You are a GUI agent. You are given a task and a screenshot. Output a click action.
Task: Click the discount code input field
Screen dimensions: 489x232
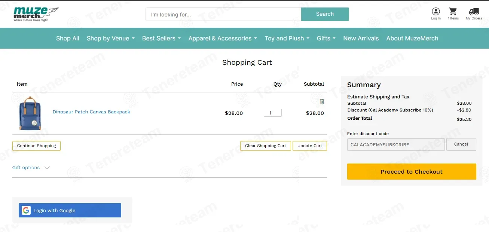click(x=396, y=145)
